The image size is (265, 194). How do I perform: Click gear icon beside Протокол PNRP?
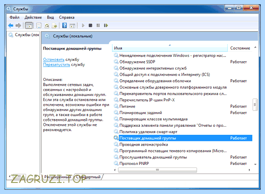point(116,163)
